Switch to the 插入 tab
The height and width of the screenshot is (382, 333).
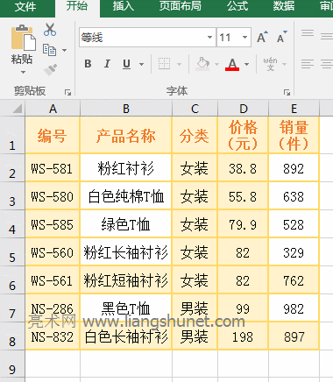[123, 6]
